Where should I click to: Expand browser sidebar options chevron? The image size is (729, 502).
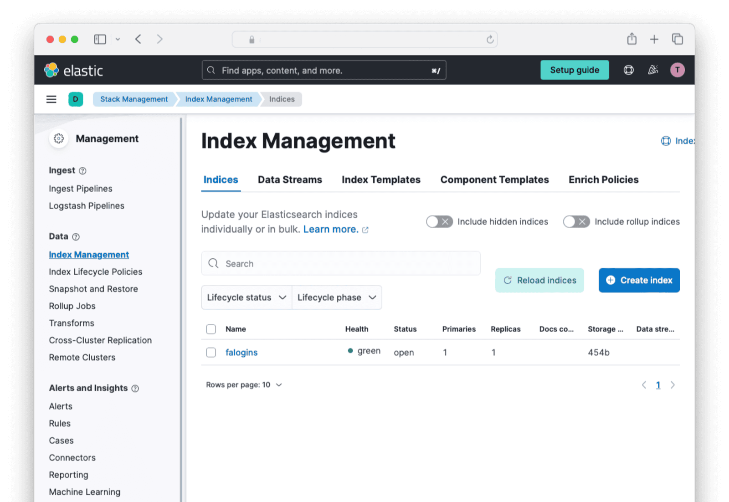(x=118, y=40)
